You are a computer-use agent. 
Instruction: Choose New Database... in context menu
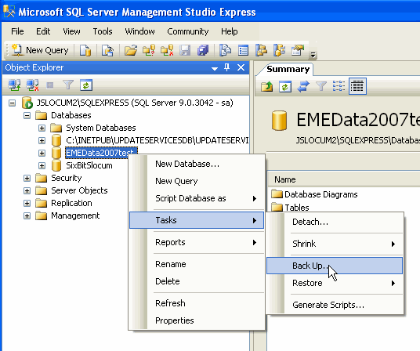coord(197,164)
